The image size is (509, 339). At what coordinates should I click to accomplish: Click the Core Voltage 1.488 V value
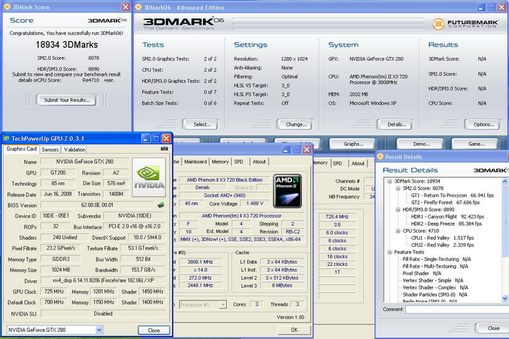254,204
